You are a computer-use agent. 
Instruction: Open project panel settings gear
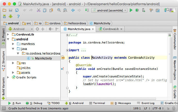click(51, 29)
